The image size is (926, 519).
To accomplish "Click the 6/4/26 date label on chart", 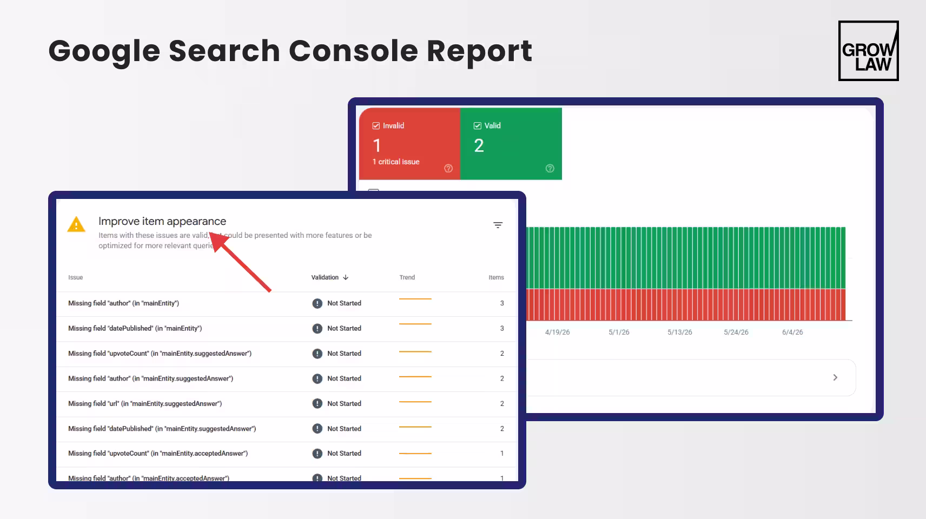I will point(792,332).
